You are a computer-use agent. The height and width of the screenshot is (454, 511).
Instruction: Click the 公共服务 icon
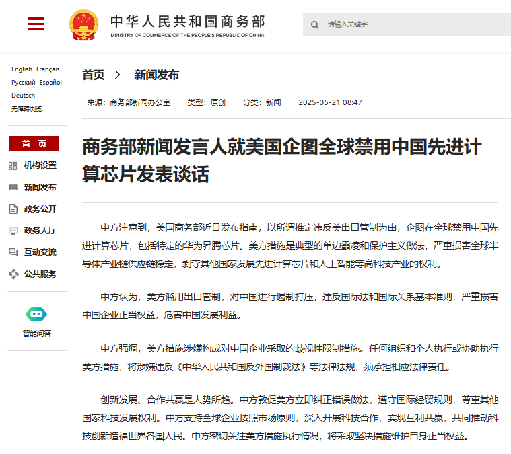click(x=13, y=274)
